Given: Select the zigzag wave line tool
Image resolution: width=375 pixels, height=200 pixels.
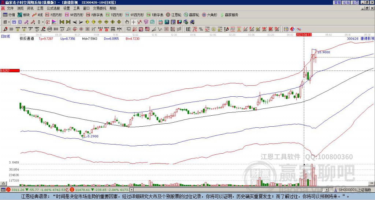Looking at the screenshot, I should coord(160,29).
